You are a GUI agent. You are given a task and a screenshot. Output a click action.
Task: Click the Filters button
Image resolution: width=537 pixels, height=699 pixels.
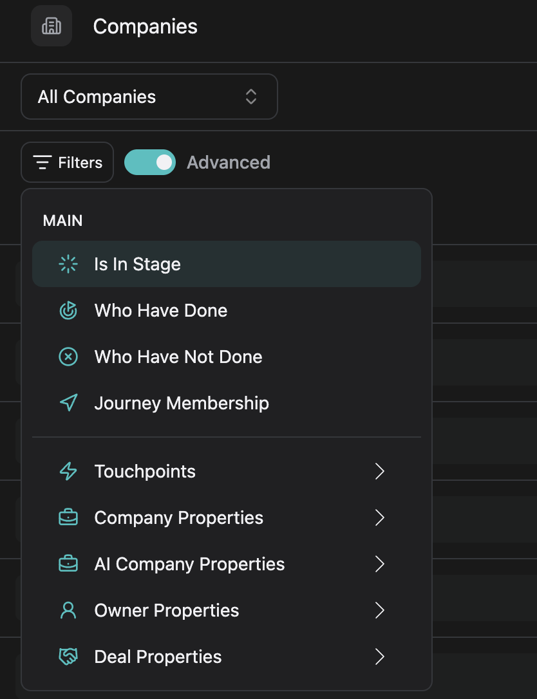click(x=68, y=162)
